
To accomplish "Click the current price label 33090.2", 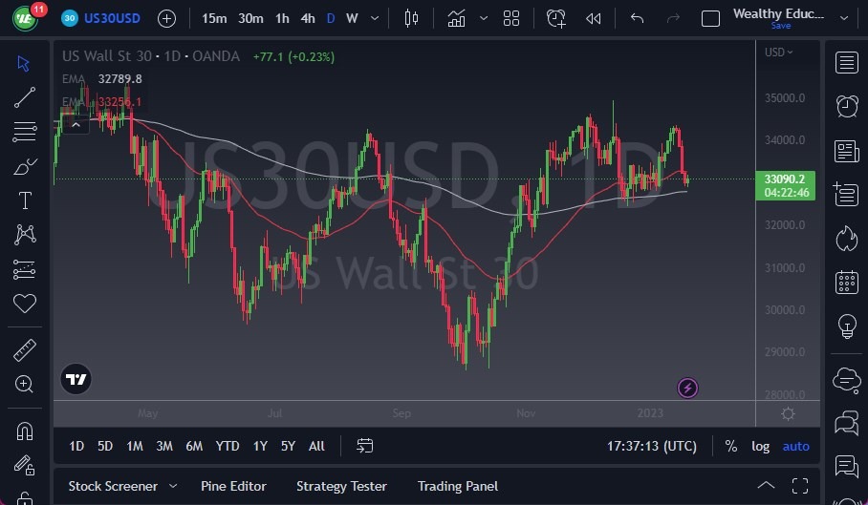I will [x=785, y=179].
